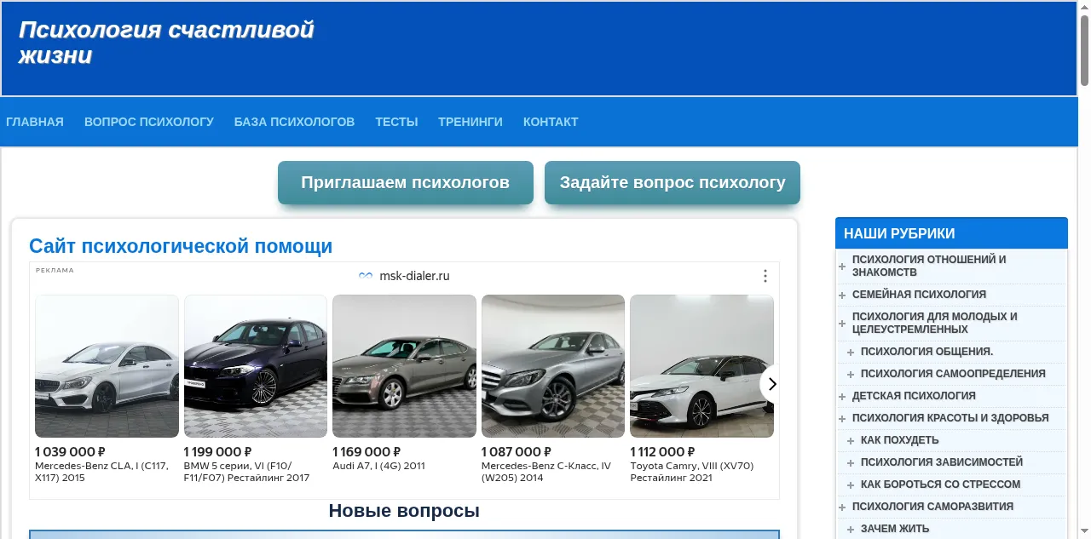Click the site title Психология счастливой жизни
This screenshot has height=539, width=1091.
[166, 43]
